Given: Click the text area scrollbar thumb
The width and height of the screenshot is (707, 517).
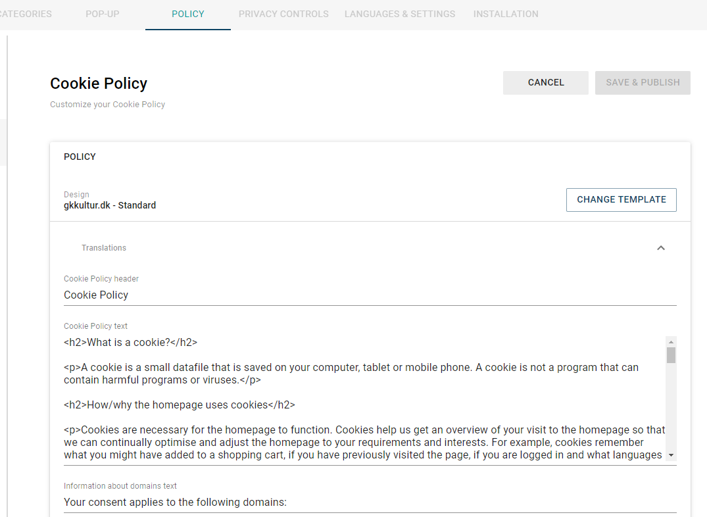Looking at the screenshot, I should [671, 355].
